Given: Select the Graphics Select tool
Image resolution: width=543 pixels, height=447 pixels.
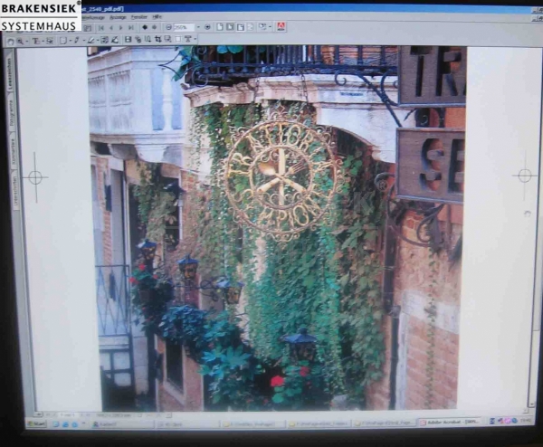Looking at the screenshot, I should 50,41.
